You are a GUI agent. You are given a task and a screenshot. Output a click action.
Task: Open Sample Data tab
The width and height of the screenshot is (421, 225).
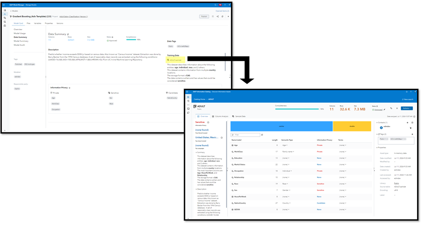click(x=239, y=117)
